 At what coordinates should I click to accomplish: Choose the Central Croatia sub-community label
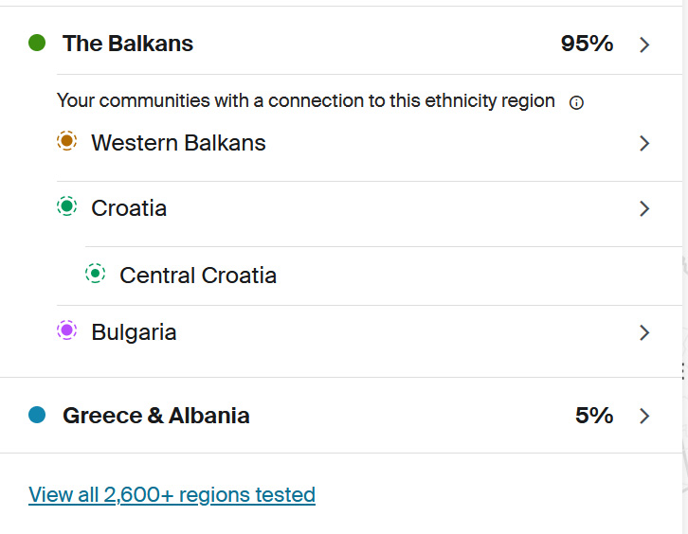point(198,276)
